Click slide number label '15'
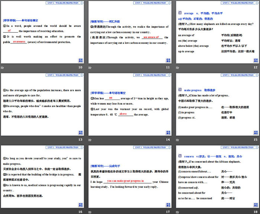This screenshot has width=260, height=214. pos(256,140)
